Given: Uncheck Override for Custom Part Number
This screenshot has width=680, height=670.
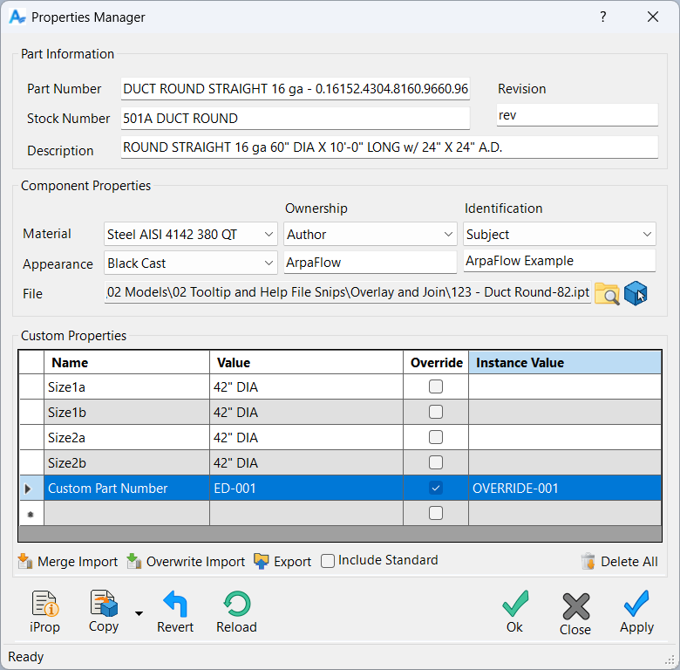Looking at the screenshot, I should pyautogui.click(x=436, y=489).
